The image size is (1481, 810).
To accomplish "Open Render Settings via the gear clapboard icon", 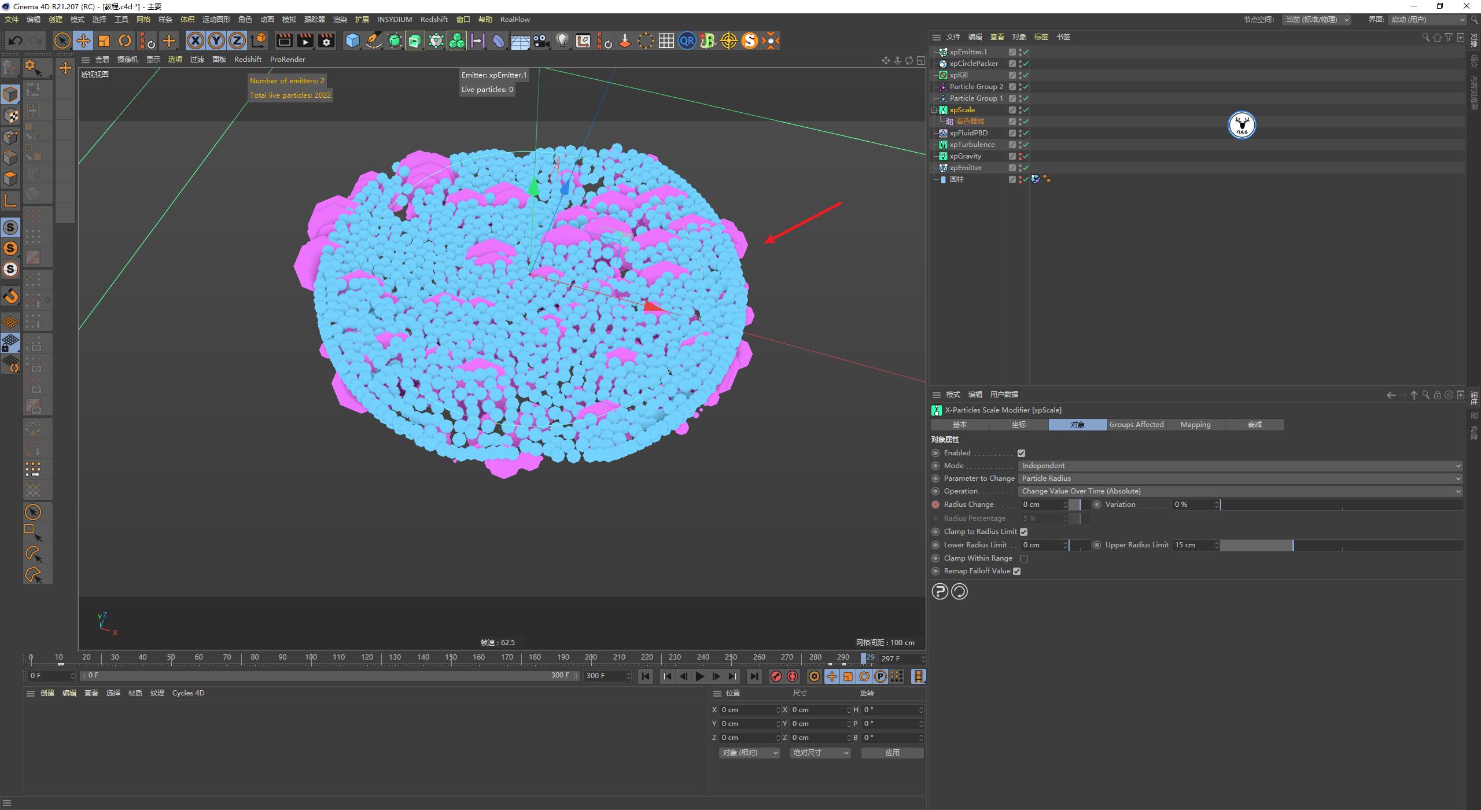I will [326, 41].
